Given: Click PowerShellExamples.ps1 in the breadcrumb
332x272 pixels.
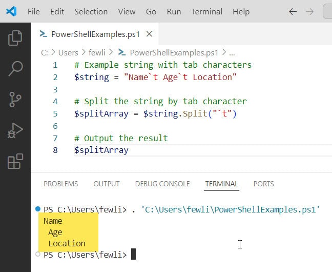Looking at the screenshot, I should 174,53.
